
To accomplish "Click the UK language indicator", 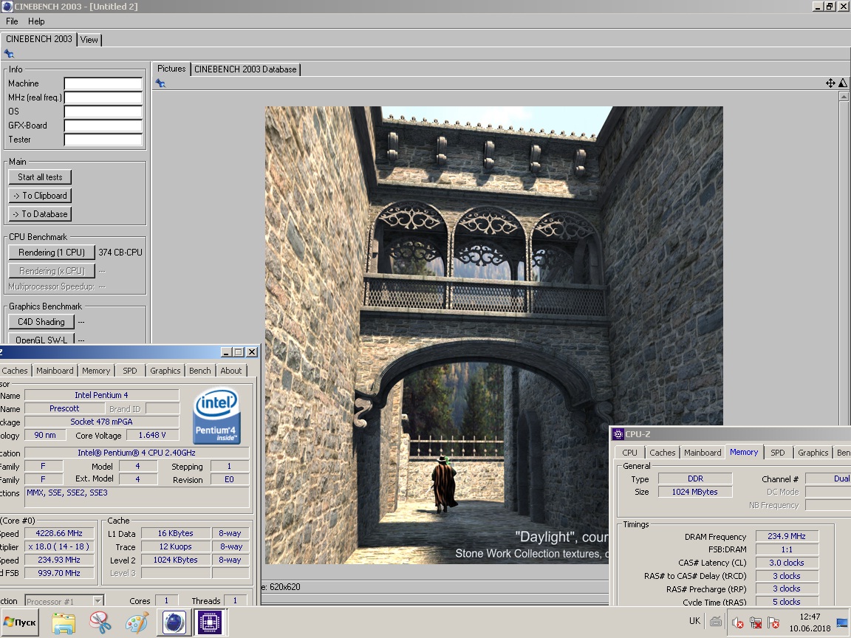I will [694, 621].
